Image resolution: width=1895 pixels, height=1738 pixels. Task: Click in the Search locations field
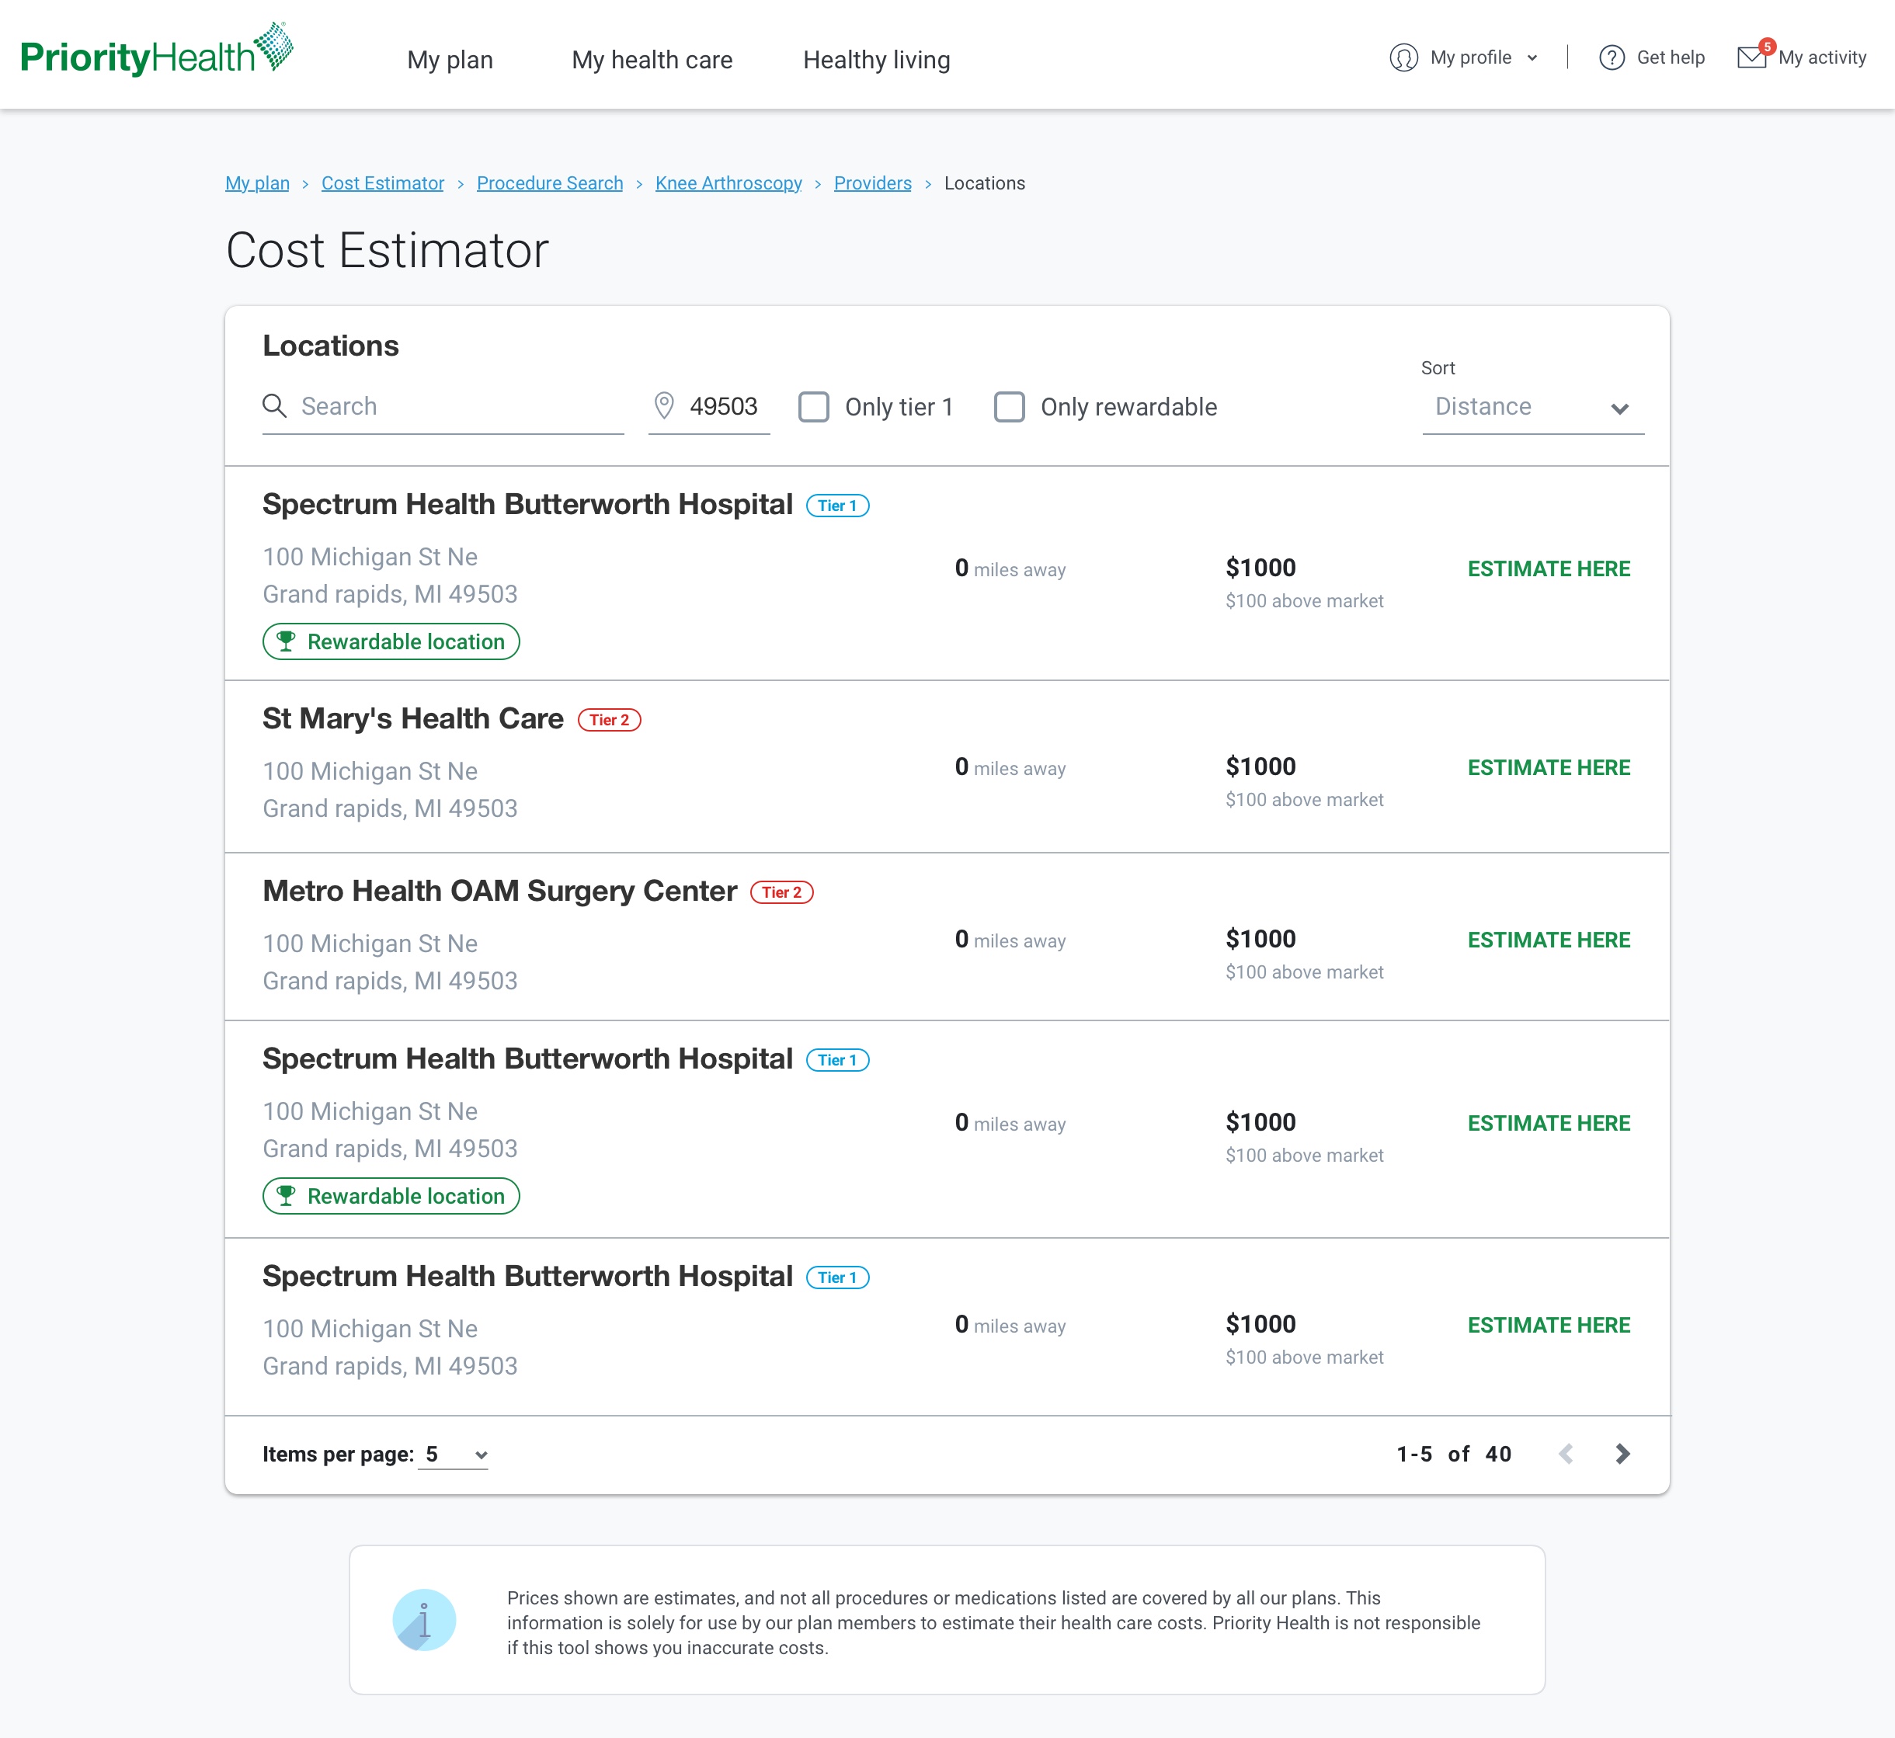coord(443,407)
